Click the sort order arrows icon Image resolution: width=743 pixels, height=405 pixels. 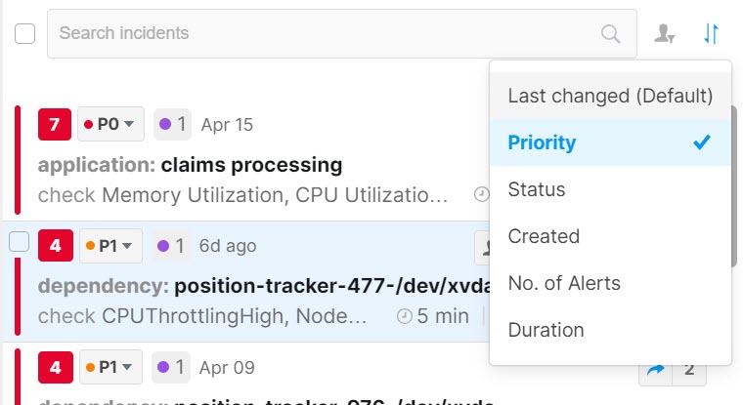712,34
